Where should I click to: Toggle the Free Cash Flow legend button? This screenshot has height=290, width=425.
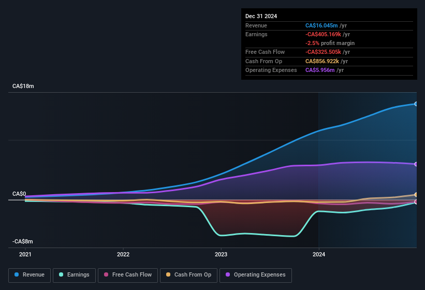128,275
